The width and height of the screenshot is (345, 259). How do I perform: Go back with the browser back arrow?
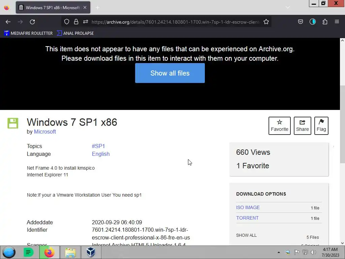coord(8,22)
